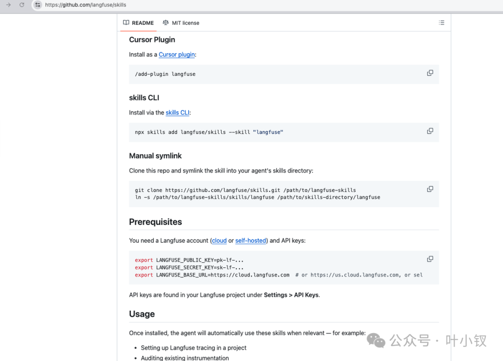Image resolution: width=503 pixels, height=361 pixels.
Task: Click the skills CLI heading
Action: coord(144,98)
